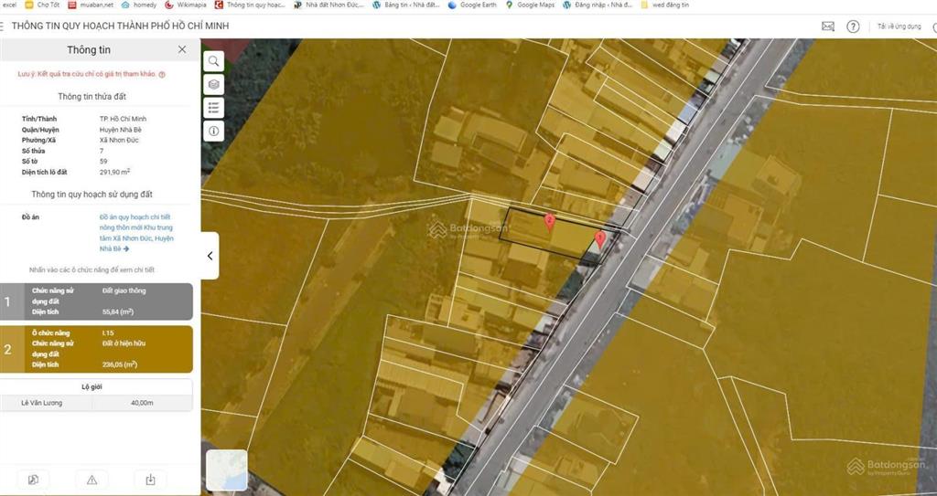The image size is (937, 496).
Task: Switch basemap using the minimap thumbnail
Action: pyautogui.click(x=227, y=470)
